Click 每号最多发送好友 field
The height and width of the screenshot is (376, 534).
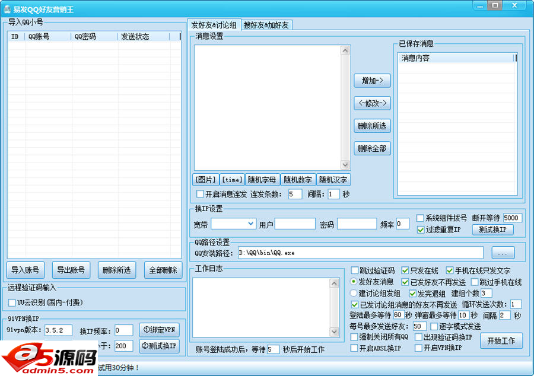pos(419,326)
